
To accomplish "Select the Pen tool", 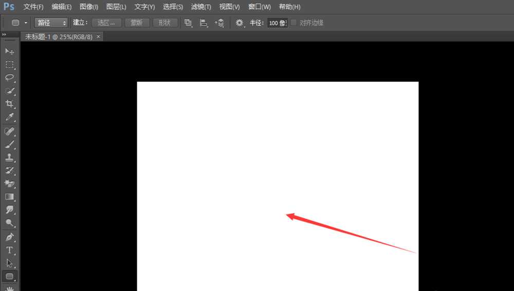I will pos(9,237).
